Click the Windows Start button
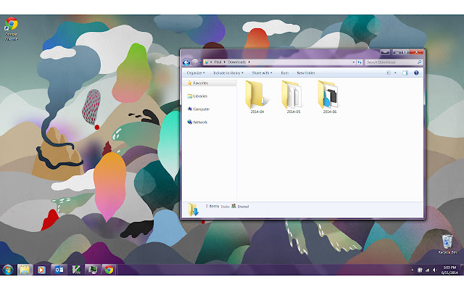Screen dimensions: 464x290 point(8,270)
